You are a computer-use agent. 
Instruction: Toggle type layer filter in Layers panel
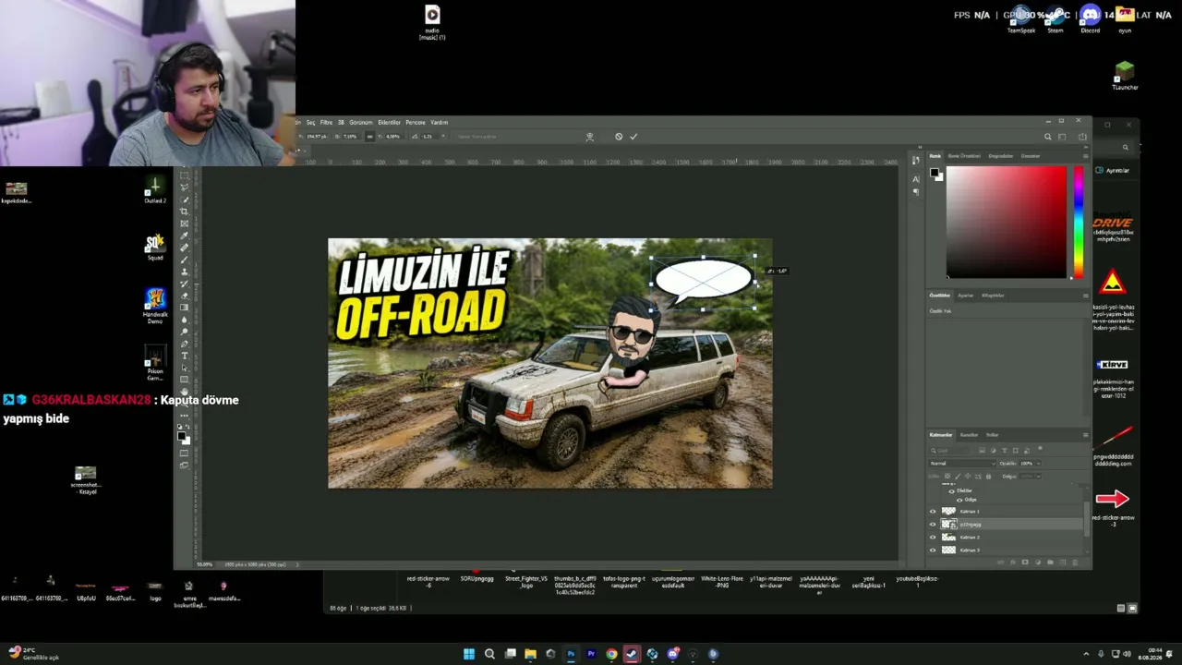1004,451
